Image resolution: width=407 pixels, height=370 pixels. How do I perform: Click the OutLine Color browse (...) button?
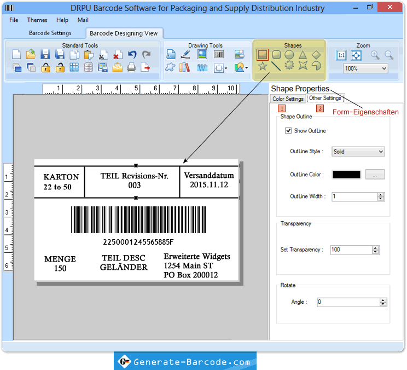(375, 175)
